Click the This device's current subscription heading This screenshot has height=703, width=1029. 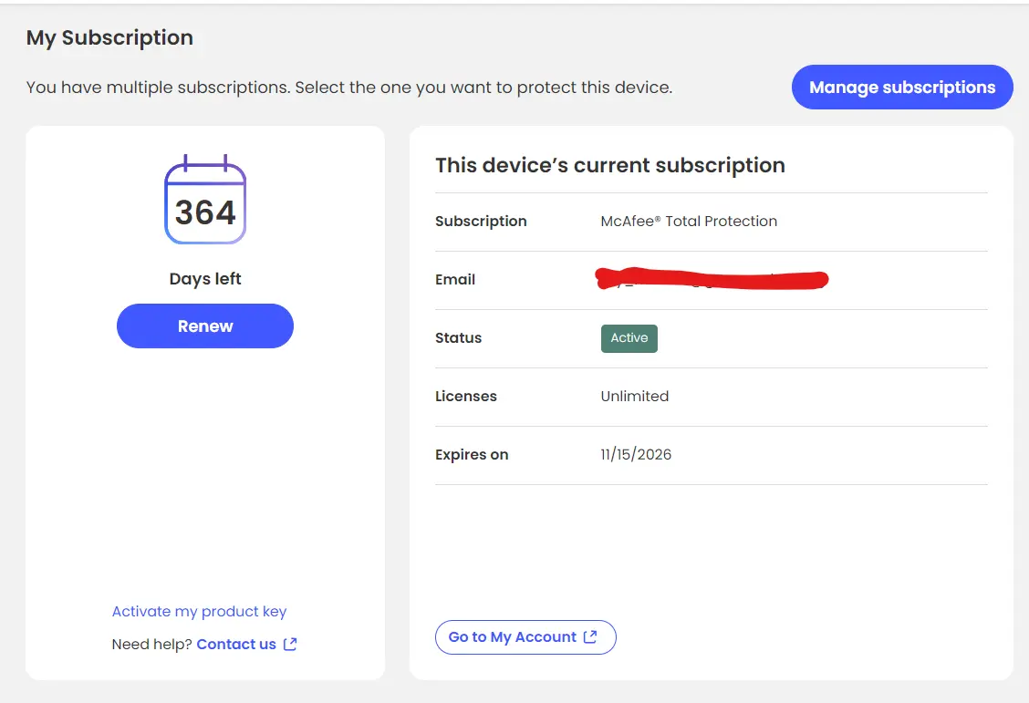(x=609, y=165)
